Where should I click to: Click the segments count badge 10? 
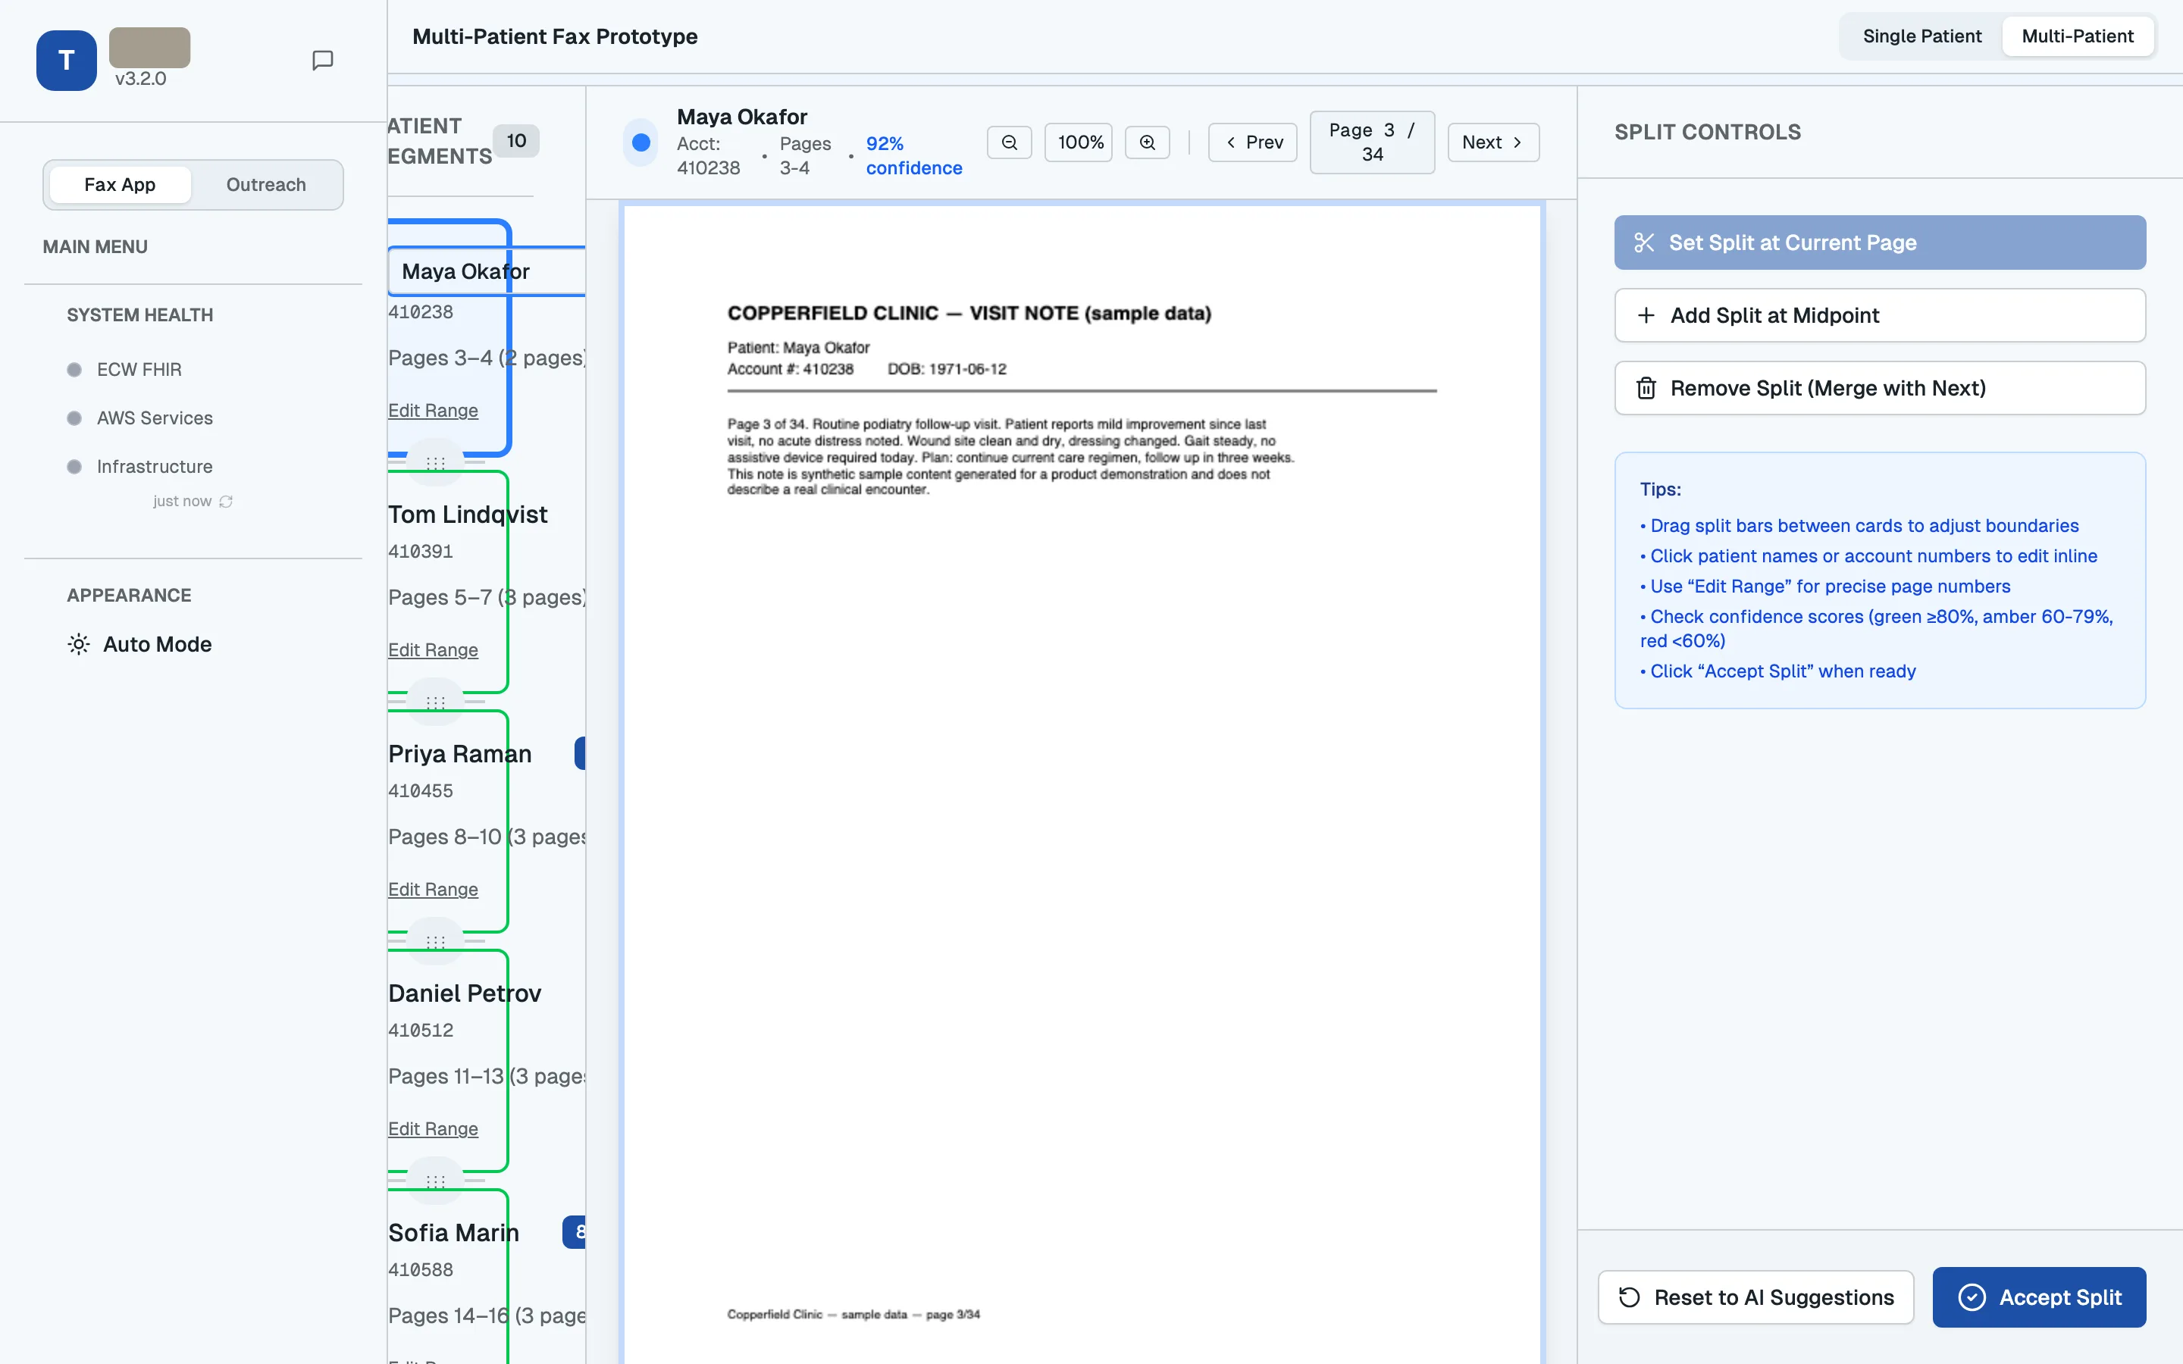[x=516, y=141]
